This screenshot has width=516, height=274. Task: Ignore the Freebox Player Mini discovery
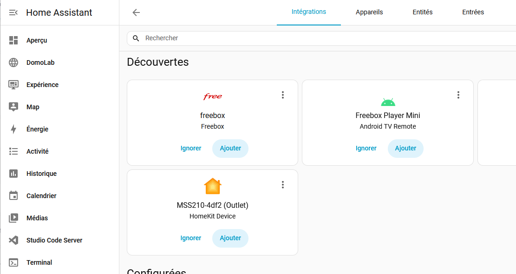coord(366,149)
